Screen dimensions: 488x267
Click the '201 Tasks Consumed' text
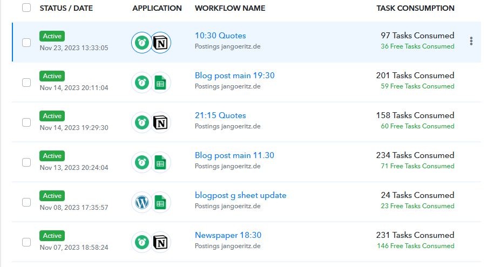pos(415,75)
